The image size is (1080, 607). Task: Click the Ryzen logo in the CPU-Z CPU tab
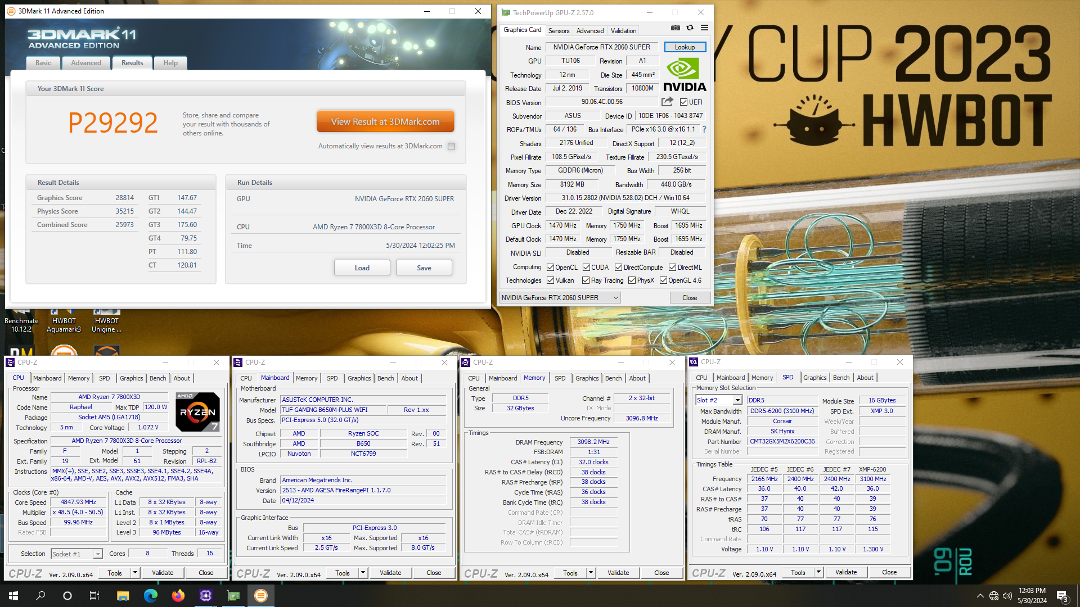[197, 412]
